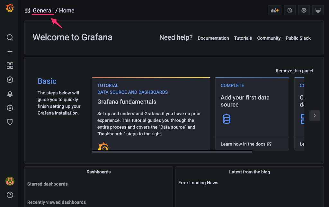The width and height of the screenshot is (329, 207).
Task: Click the Basic heading
Action: (47, 81)
